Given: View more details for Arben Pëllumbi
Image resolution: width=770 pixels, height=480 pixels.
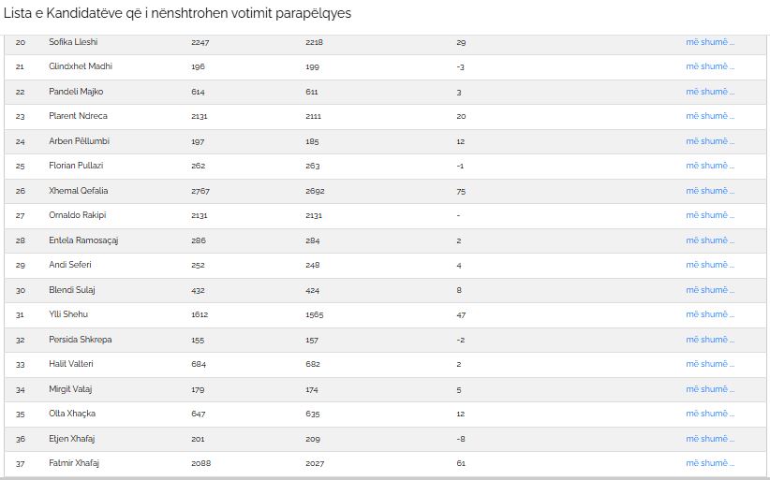Looking at the screenshot, I should (710, 141).
